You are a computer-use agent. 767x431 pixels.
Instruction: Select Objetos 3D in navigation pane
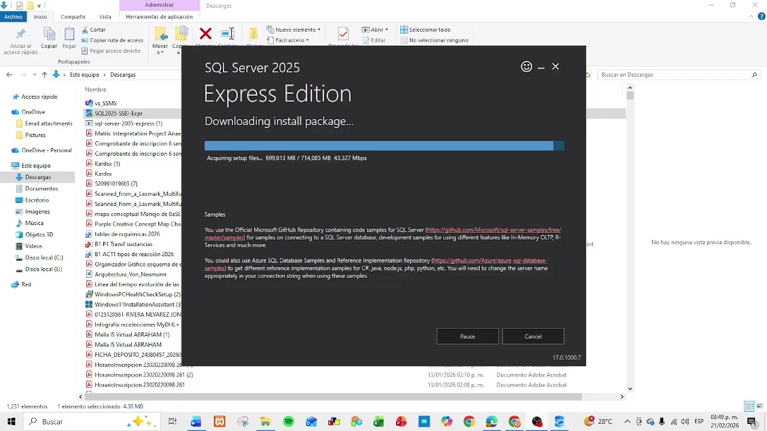pyautogui.click(x=39, y=235)
